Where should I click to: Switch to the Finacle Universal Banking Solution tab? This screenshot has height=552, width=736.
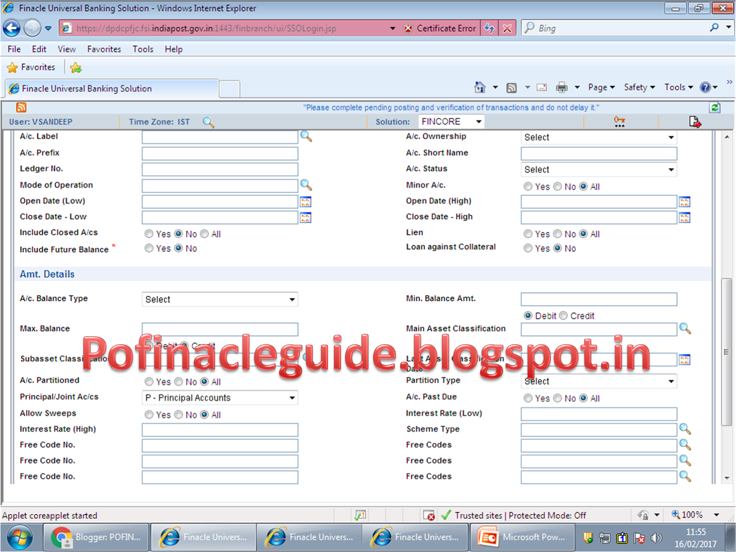(110, 88)
